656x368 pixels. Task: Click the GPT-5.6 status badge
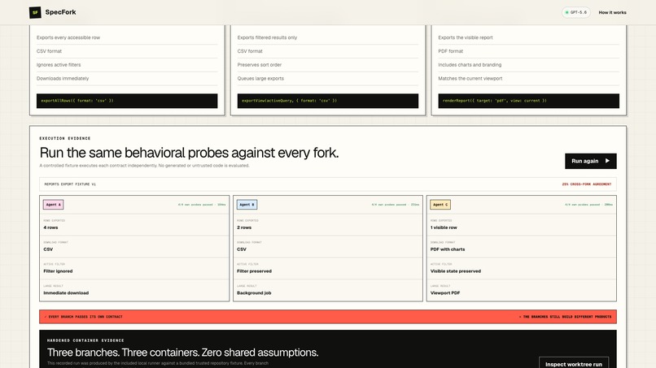pos(576,12)
